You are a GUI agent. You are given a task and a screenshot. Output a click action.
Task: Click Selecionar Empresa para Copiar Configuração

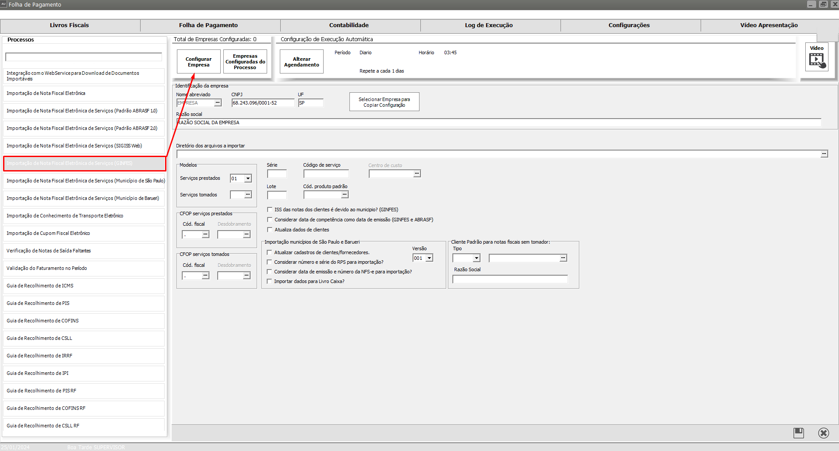(384, 102)
